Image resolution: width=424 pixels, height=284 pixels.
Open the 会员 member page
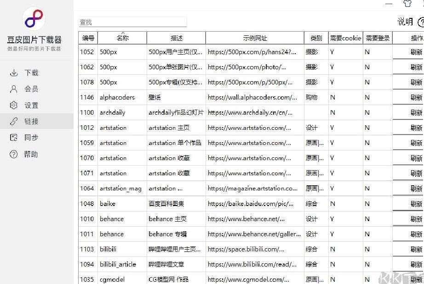pyautogui.click(x=36, y=89)
